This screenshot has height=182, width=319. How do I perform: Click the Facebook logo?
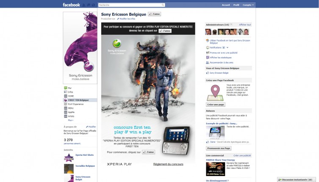coord(71,5)
